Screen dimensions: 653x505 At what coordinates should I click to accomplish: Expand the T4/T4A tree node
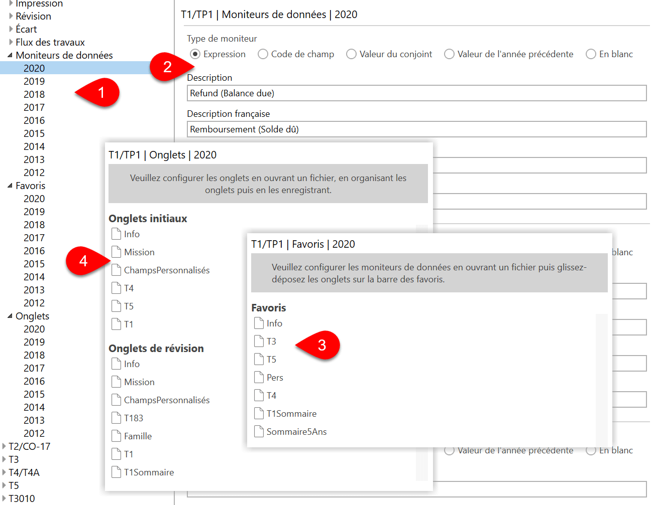[4, 472]
